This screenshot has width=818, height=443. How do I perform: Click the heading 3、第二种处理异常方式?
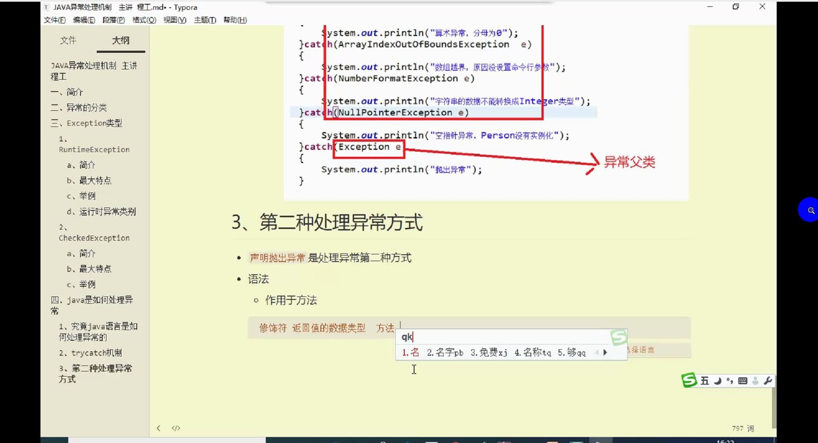pyautogui.click(x=327, y=222)
